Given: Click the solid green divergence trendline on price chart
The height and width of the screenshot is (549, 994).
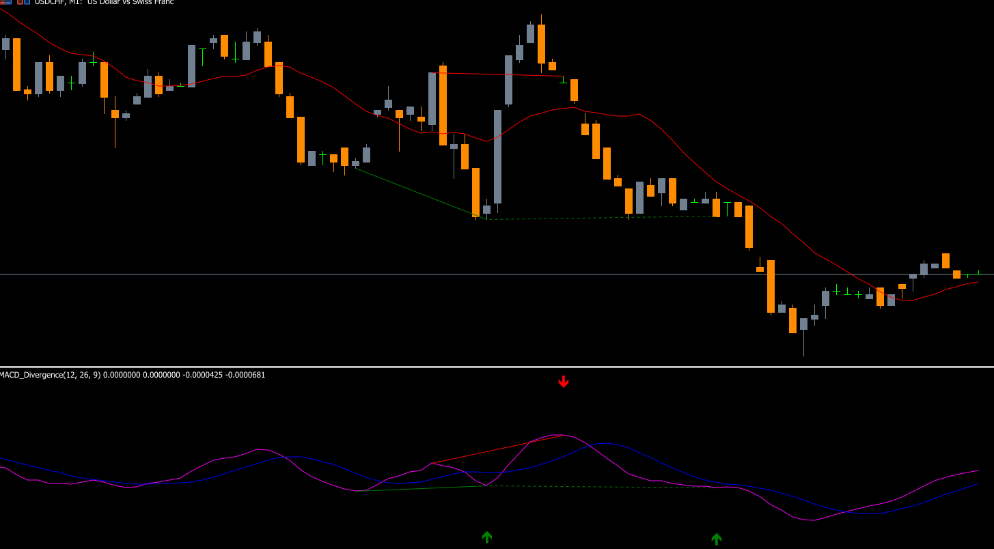Looking at the screenshot, I should [x=417, y=191].
